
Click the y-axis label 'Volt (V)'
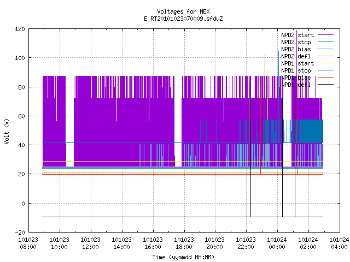[7, 132]
